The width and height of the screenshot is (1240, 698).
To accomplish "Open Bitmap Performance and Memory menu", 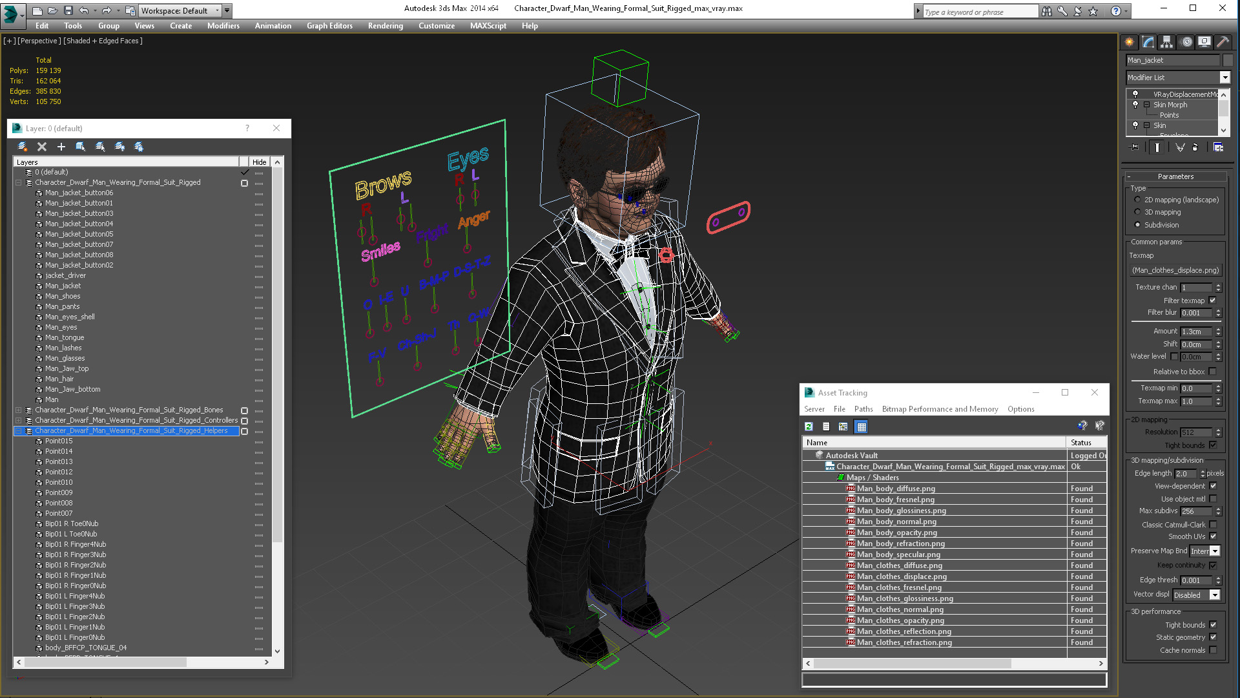I will coord(940,409).
